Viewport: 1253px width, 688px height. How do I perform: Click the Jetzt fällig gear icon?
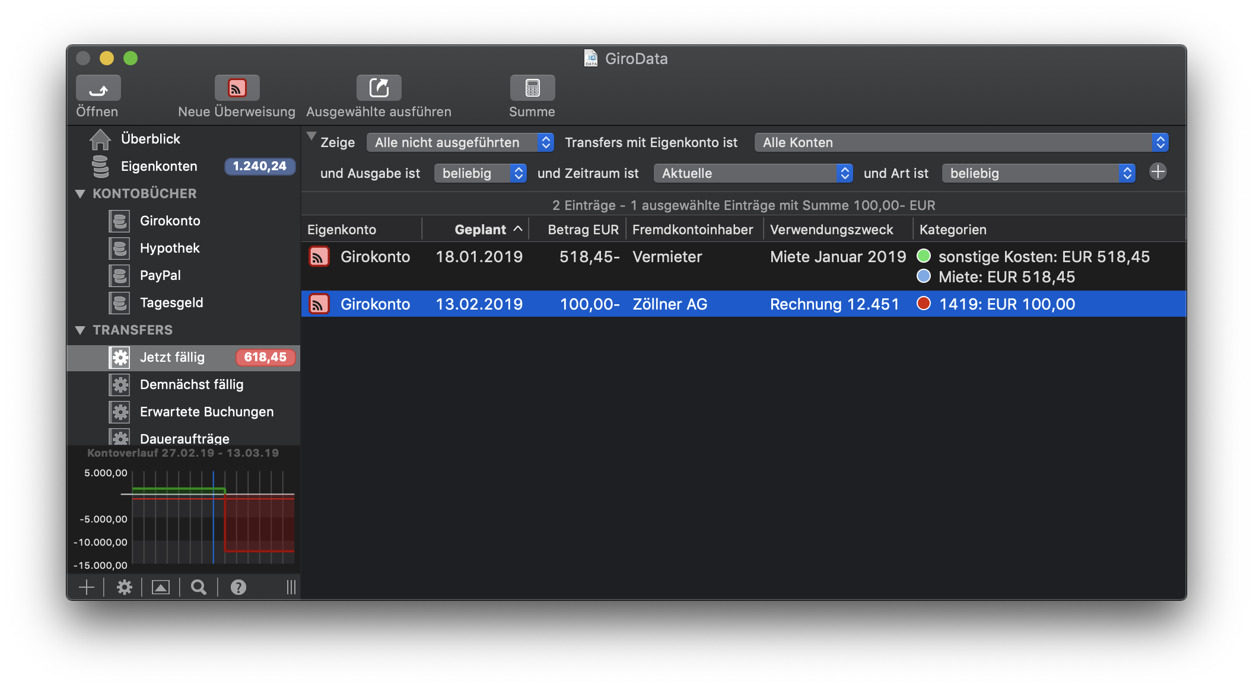(119, 358)
